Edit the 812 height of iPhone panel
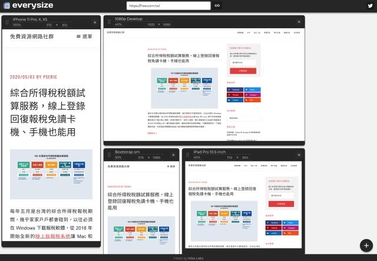This screenshot has width=377, height=261. click(65, 25)
